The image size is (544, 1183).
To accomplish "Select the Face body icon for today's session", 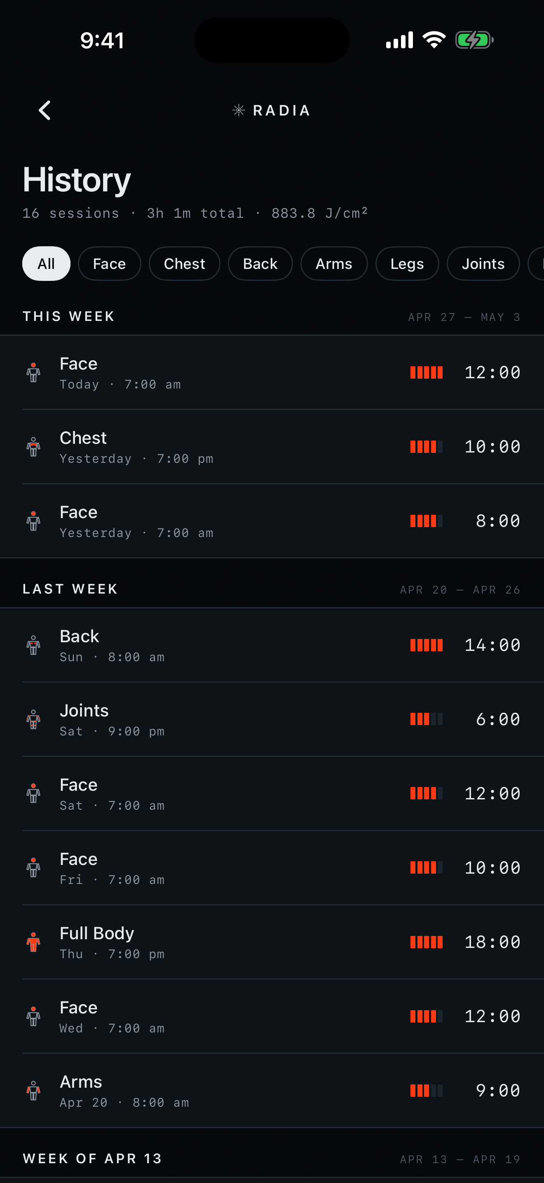I will [x=33, y=372].
